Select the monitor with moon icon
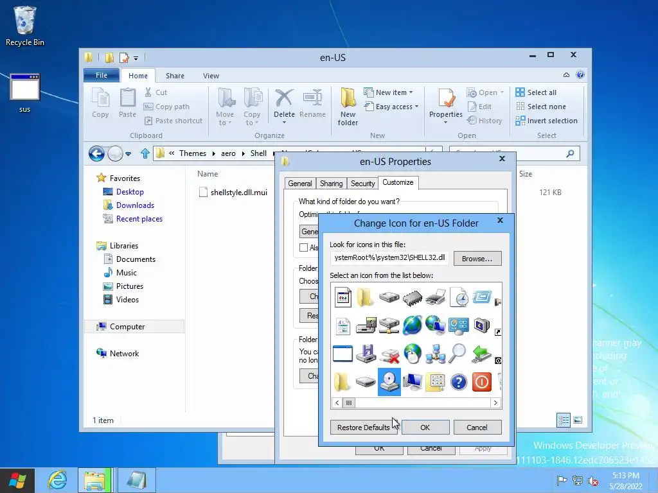 (x=482, y=325)
